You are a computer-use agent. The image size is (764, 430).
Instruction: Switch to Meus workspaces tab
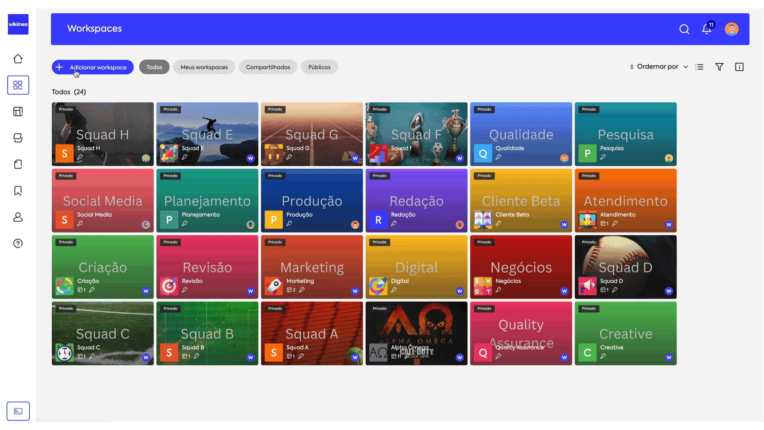pyautogui.click(x=204, y=67)
